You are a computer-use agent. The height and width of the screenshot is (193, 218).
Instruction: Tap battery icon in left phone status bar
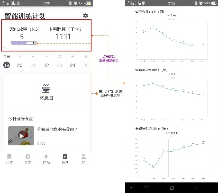point(89,3)
